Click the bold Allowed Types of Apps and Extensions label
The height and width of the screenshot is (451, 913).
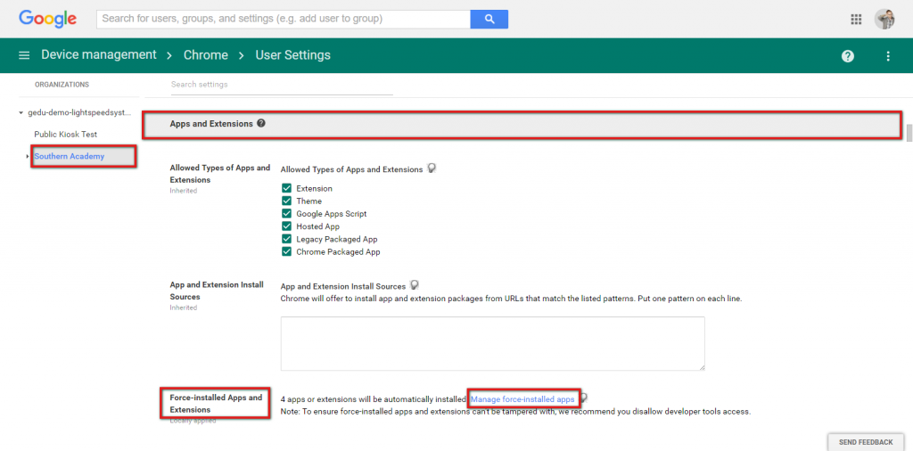click(x=219, y=174)
